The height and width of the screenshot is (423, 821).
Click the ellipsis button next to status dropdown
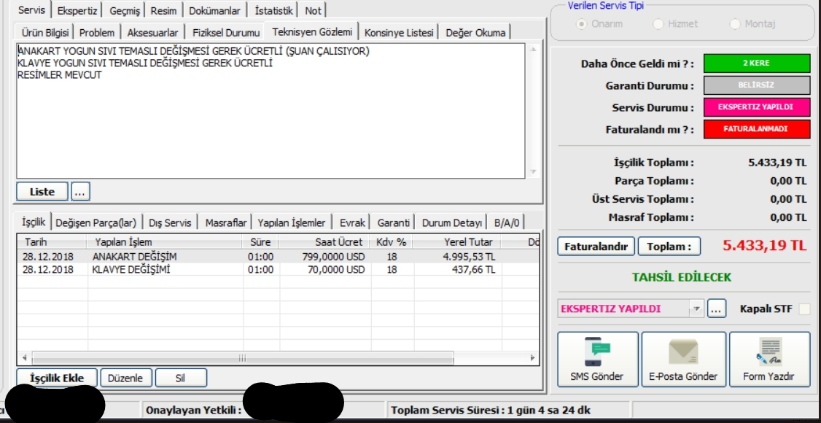tap(717, 309)
